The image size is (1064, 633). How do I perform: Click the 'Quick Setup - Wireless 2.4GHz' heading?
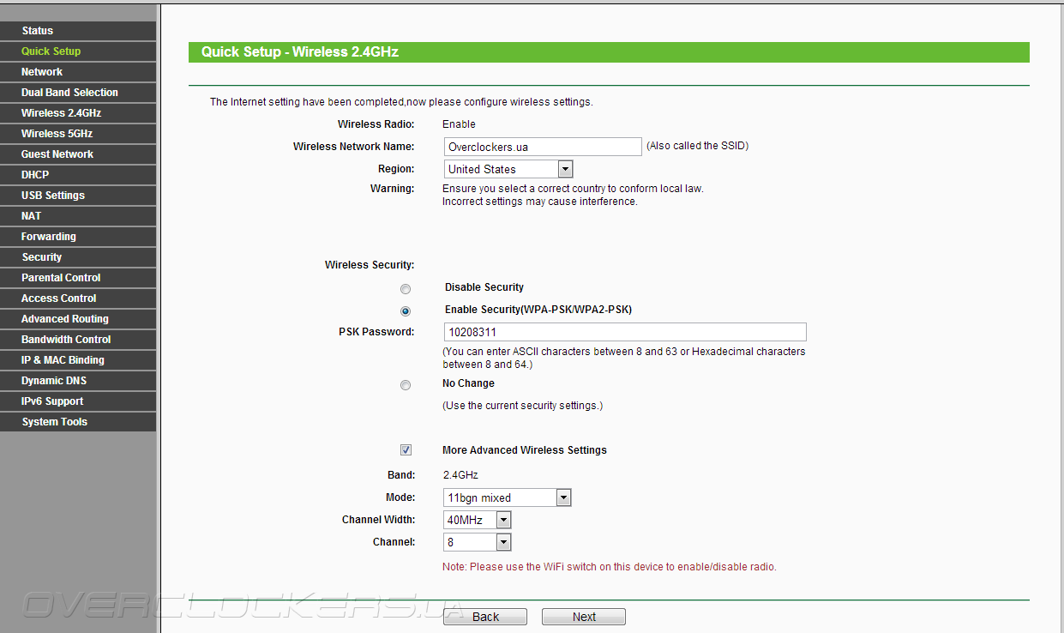pyautogui.click(x=300, y=52)
